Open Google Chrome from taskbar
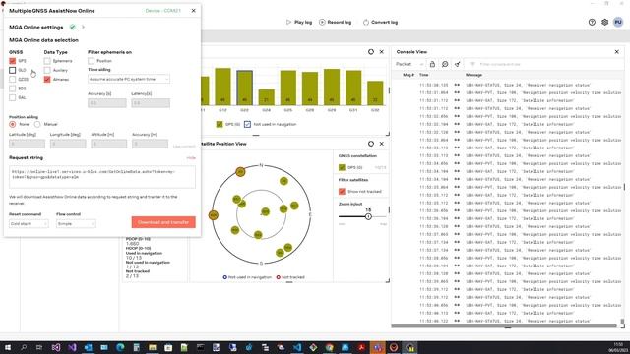This screenshot has width=630, height=354. pos(330,347)
